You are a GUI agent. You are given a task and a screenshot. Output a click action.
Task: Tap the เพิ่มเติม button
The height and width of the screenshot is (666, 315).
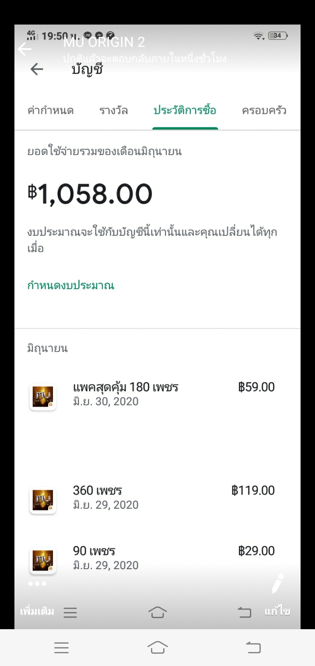tap(37, 612)
